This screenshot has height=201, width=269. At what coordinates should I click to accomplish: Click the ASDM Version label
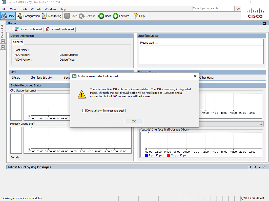click(x=23, y=60)
